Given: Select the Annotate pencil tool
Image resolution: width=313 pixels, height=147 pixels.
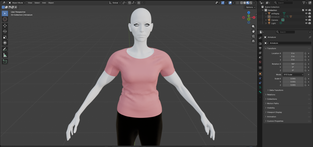Looking at the screenshot, I should 5,49.
